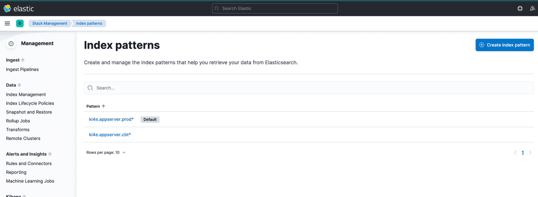538x197 pixels.
Task: Click the Management gear icon
Action: [11, 44]
